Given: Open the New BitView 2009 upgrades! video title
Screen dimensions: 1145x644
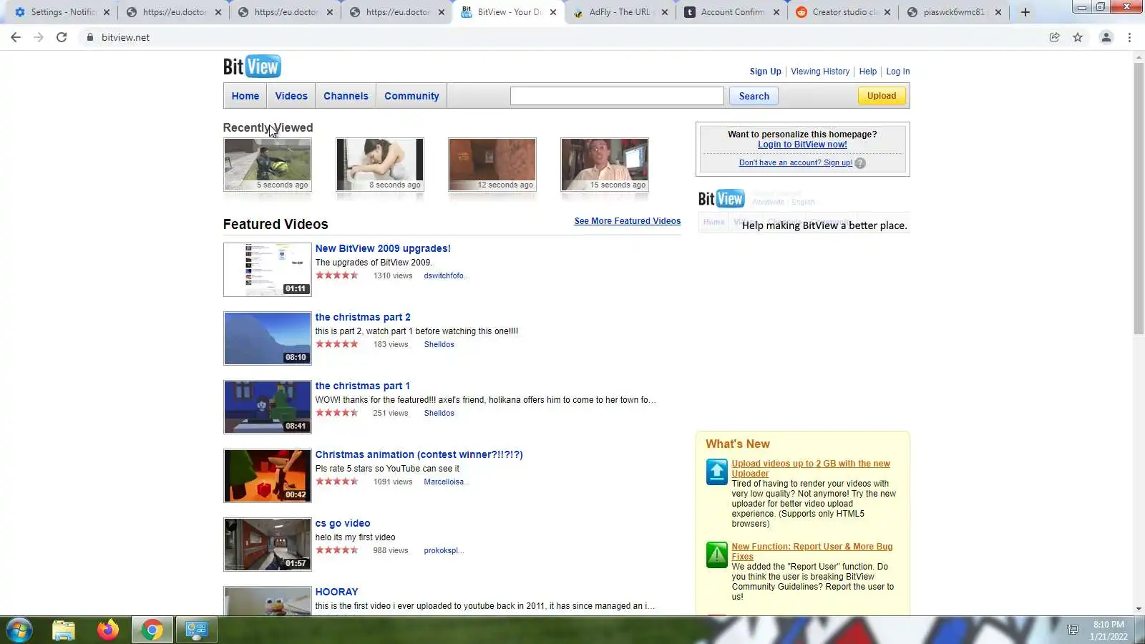Looking at the screenshot, I should coord(383,248).
